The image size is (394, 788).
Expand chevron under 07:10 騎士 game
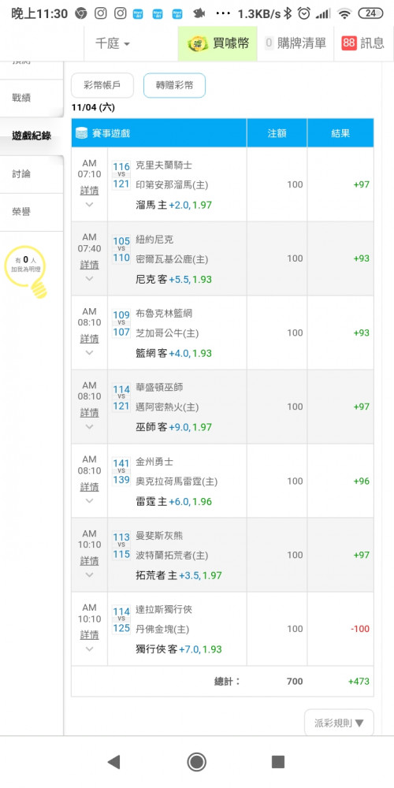point(90,205)
